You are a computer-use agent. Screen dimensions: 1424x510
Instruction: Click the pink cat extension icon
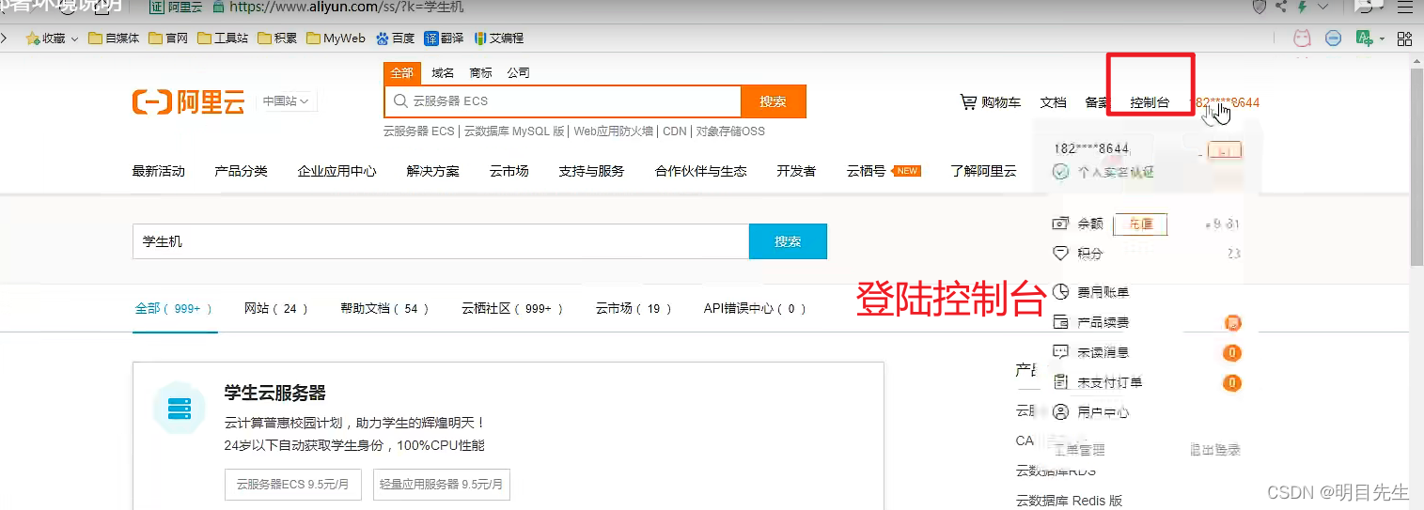point(1303,39)
